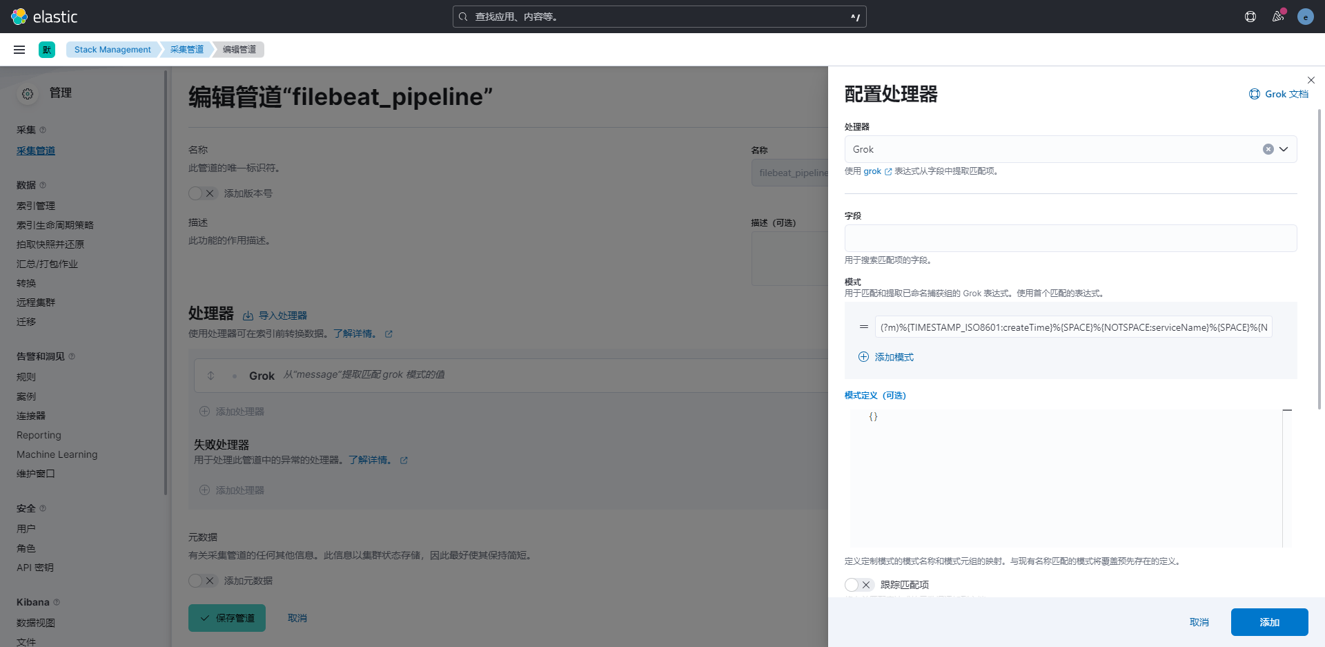Click the blue 添加 button

pos(1269,622)
